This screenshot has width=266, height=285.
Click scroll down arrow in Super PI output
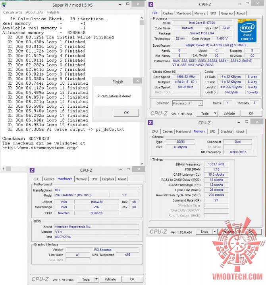pyautogui.click(x=142, y=163)
